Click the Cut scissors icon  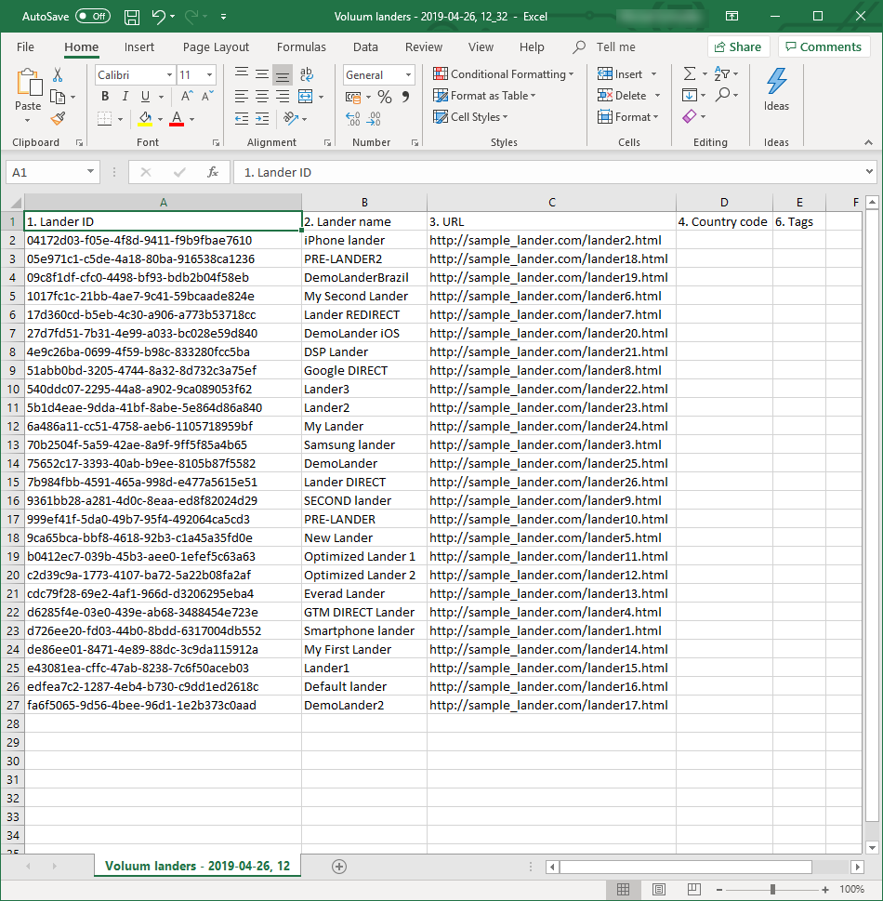(58, 74)
